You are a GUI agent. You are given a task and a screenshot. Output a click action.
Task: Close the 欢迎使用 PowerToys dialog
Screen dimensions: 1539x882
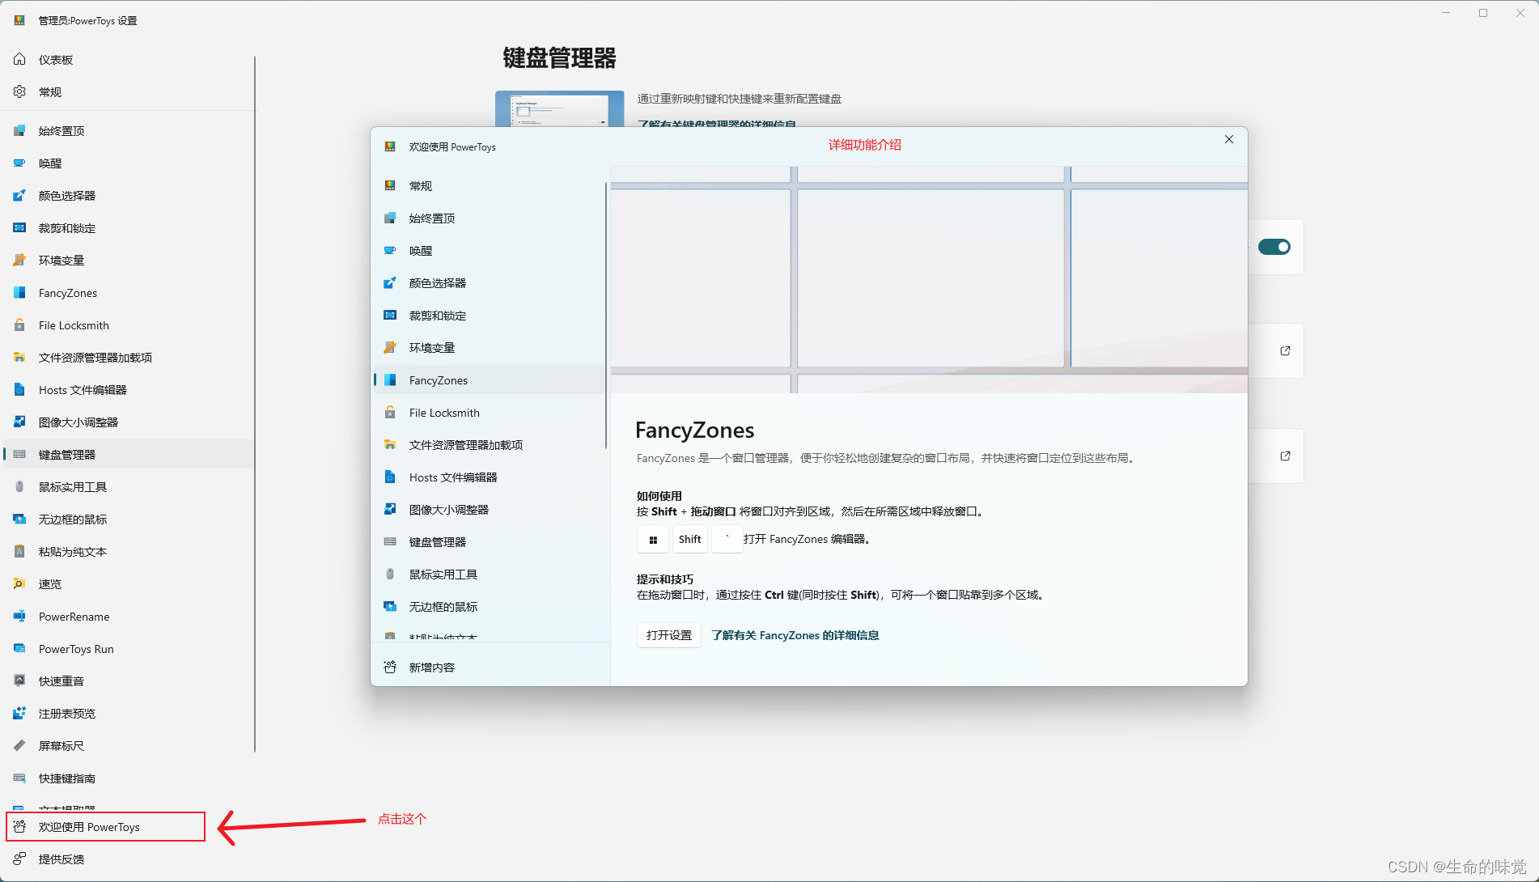tap(1229, 139)
